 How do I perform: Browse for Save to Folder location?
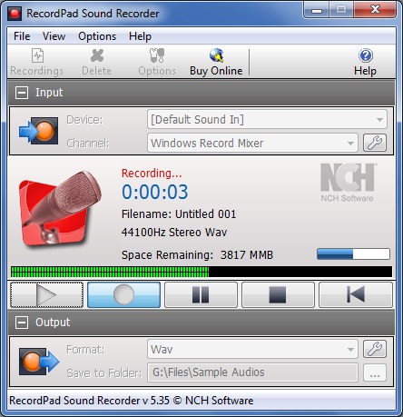point(375,372)
